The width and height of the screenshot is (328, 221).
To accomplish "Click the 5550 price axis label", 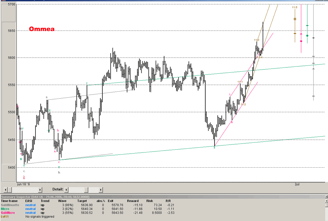I will click(12, 85).
